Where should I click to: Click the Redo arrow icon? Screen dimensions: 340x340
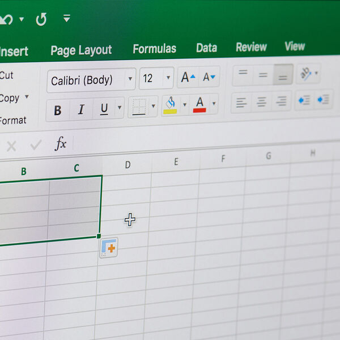41,20
